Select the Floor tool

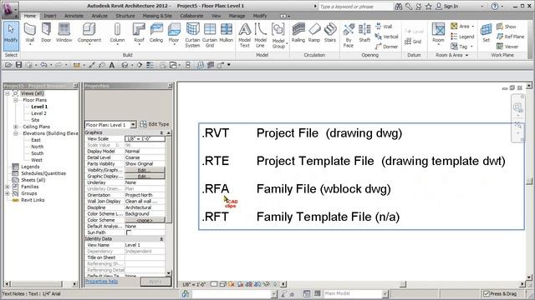click(174, 34)
